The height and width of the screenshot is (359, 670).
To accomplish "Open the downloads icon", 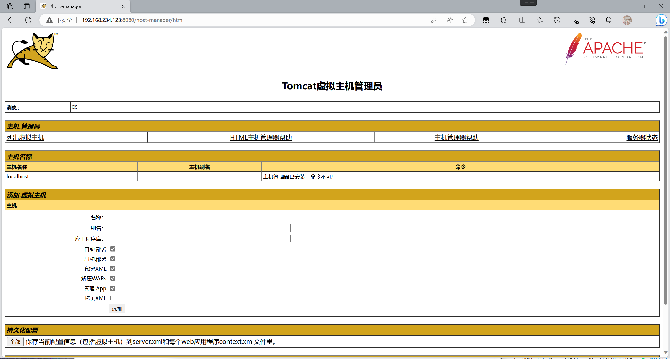I will [x=575, y=20].
